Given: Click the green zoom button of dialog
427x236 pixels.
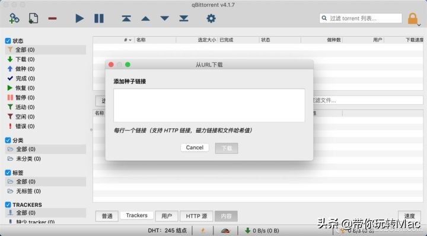Looking at the screenshot, I should (128, 65).
